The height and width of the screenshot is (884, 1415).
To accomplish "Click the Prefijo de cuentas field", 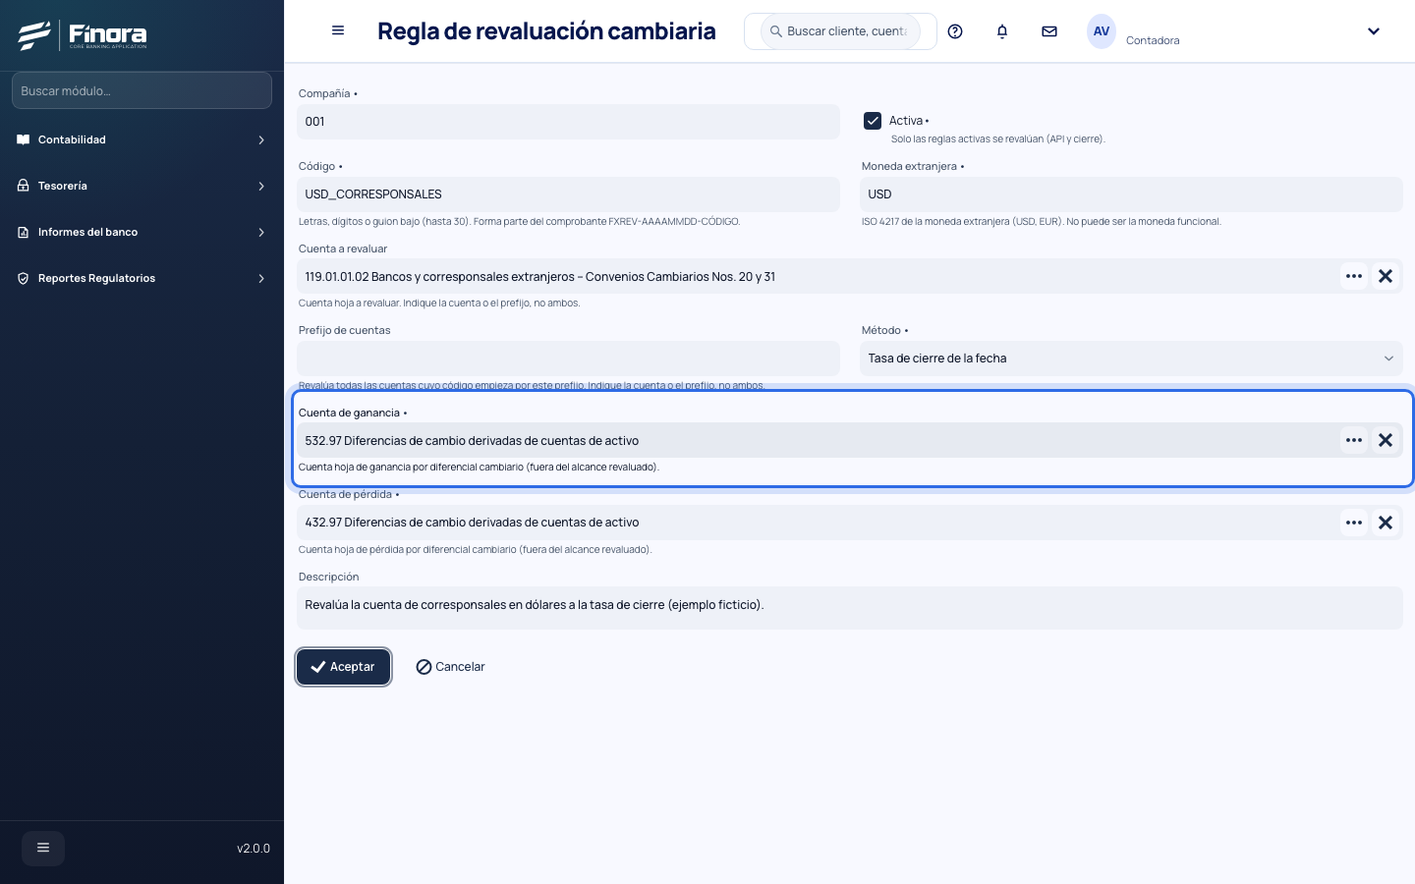I will 569,359.
